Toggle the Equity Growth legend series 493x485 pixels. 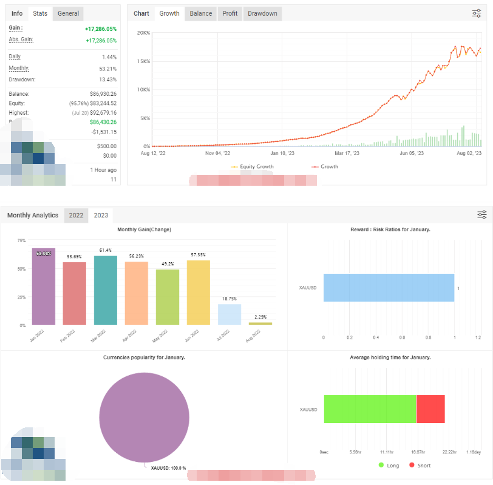252,166
